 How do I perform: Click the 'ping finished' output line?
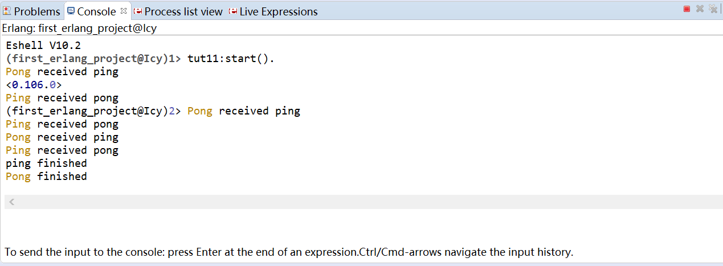(x=46, y=163)
